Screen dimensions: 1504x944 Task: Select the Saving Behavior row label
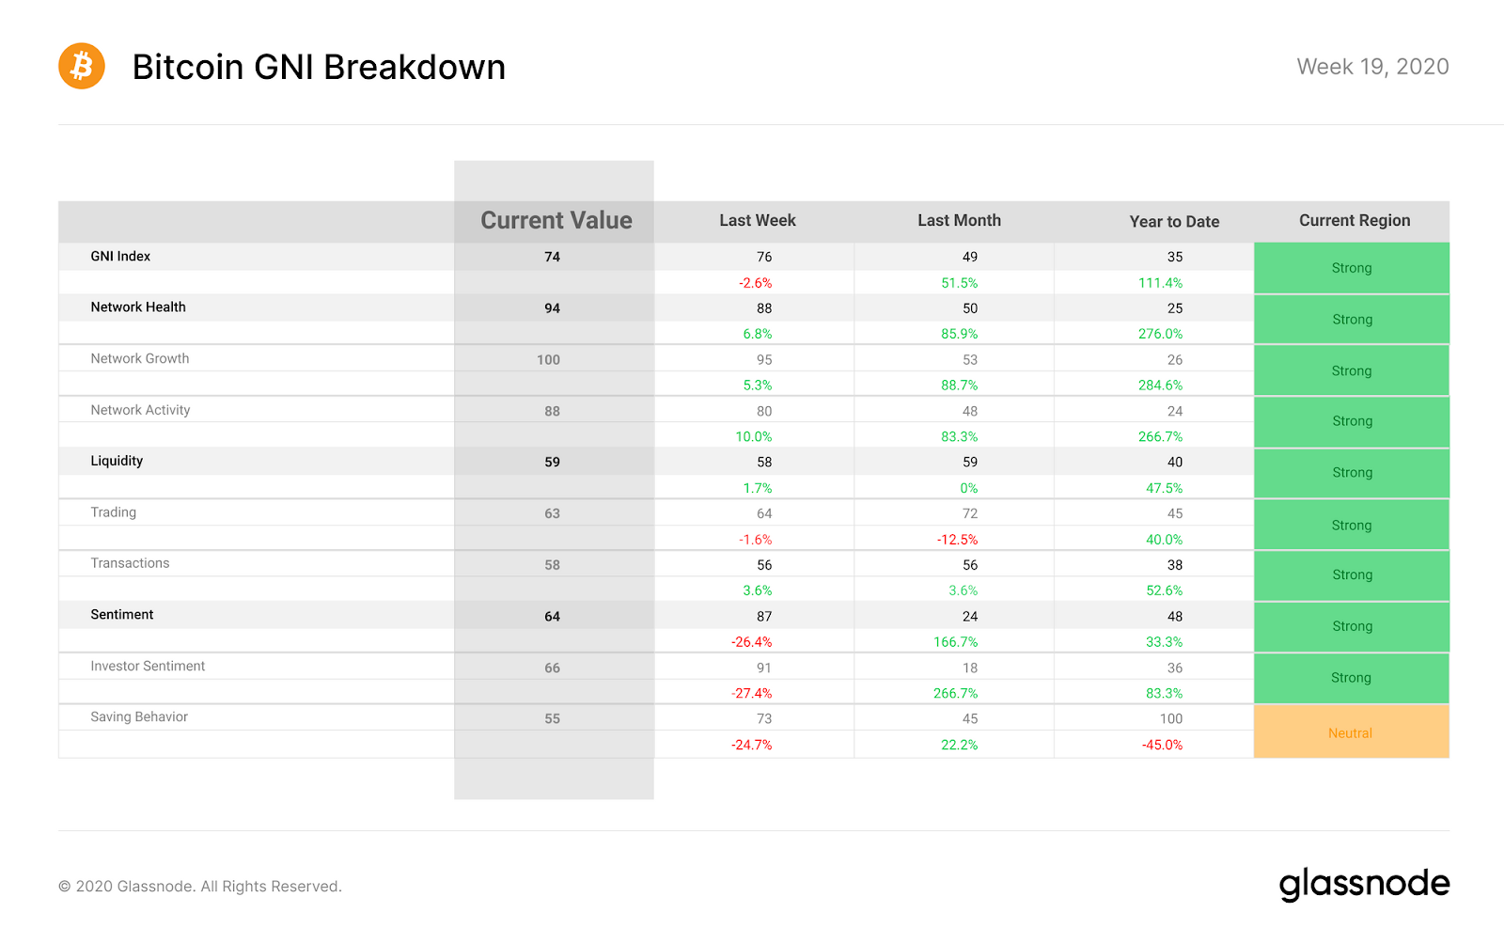(139, 716)
